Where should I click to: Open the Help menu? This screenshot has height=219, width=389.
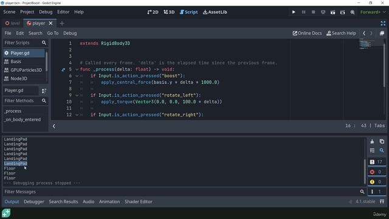tap(79, 12)
